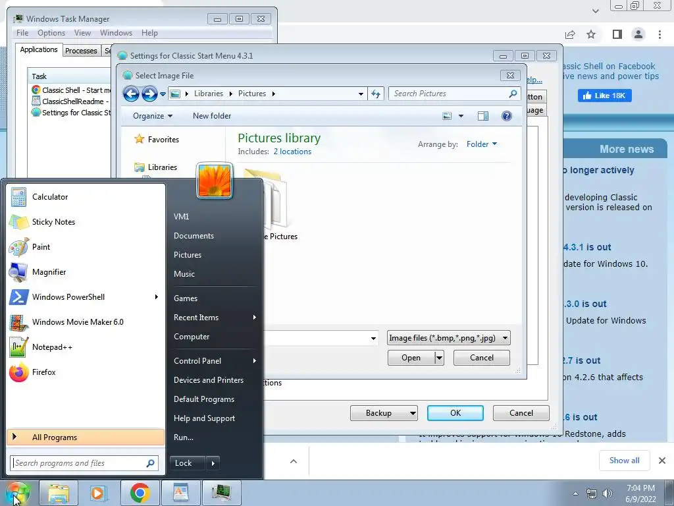Viewport: 674px width, 506px height.
Task: Open Chrome profile avatar
Action: pyautogui.click(x=638, y=34)
